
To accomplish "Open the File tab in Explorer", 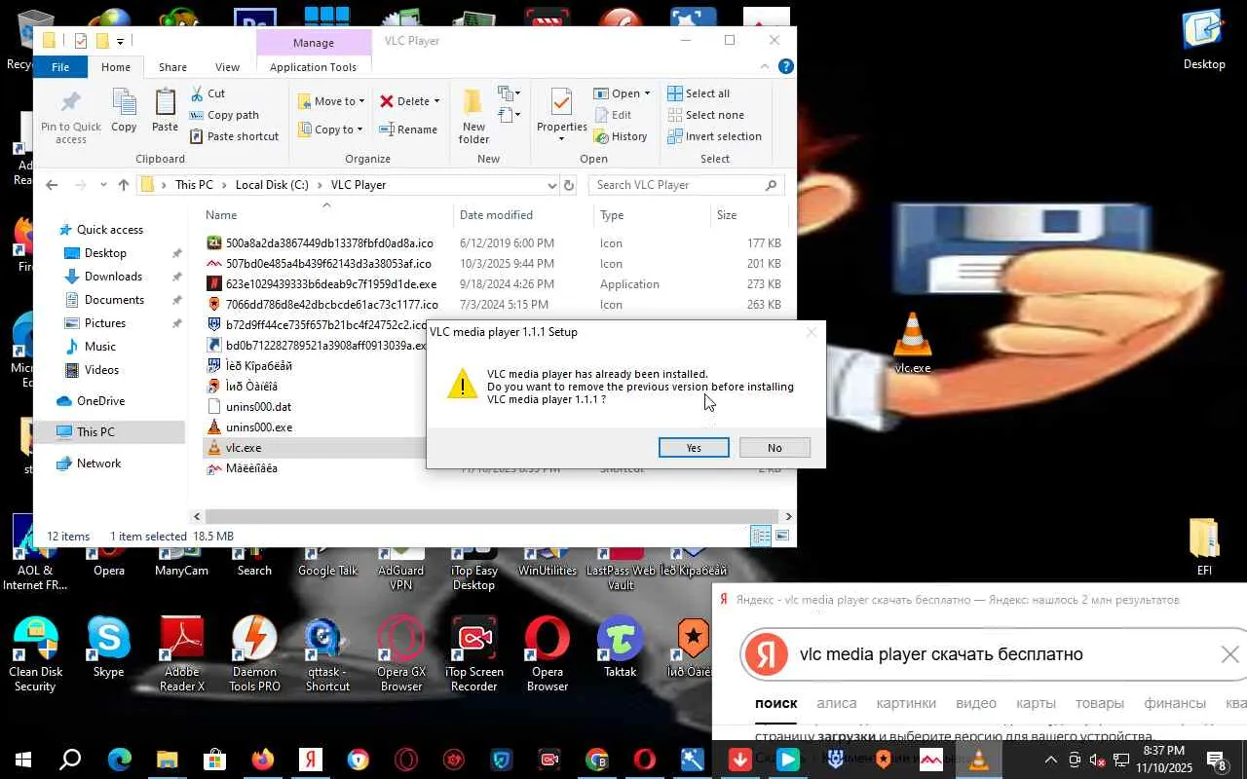I will point(60,67).
